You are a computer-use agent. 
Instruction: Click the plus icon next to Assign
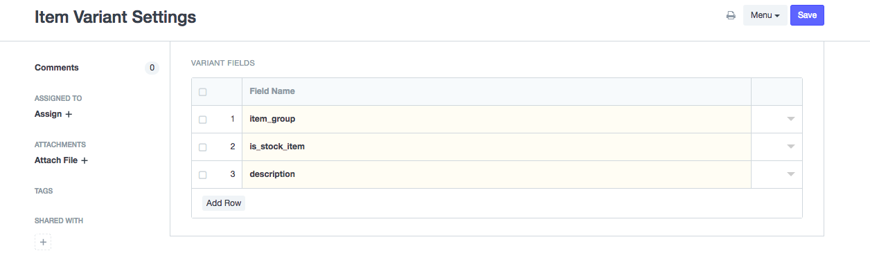(x=69, y=114)
